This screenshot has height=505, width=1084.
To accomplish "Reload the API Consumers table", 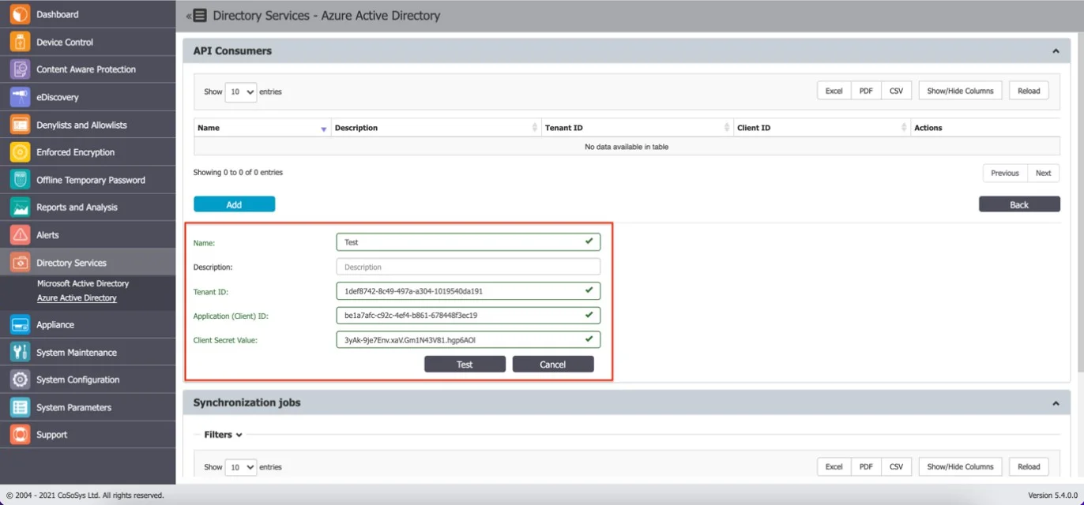I will click(x=1029, y=91).
